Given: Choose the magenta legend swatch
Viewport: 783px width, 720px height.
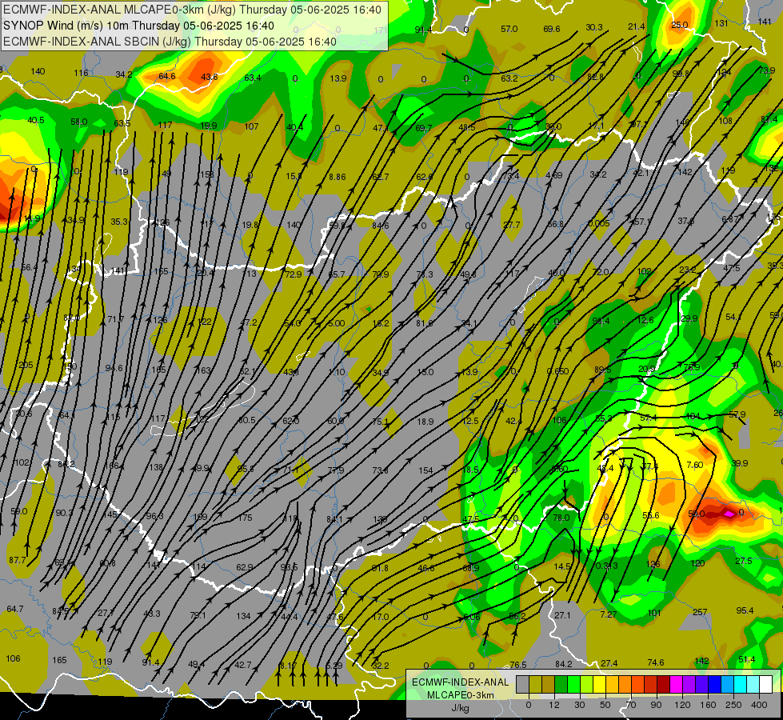Looking at the screenshot, I should click(x=677, y=684).
